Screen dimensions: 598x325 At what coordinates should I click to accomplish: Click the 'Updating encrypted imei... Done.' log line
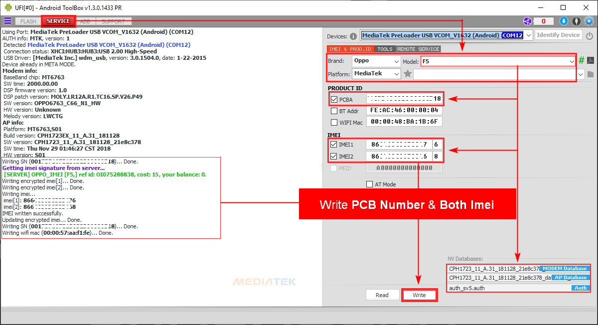(42, 220)
